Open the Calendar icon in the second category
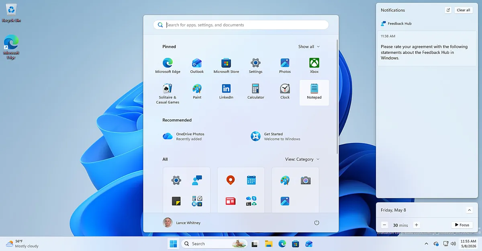 pyautogui.click(x=251, y=180)
